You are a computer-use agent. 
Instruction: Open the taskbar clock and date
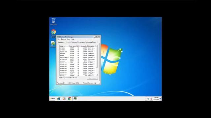pyautogui.click(x=156, y=99)
